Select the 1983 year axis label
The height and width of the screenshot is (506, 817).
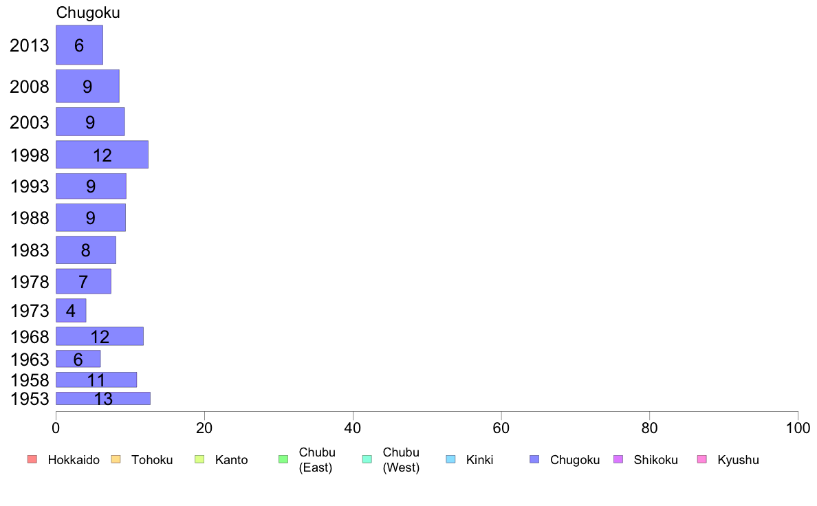click(30, 250)
